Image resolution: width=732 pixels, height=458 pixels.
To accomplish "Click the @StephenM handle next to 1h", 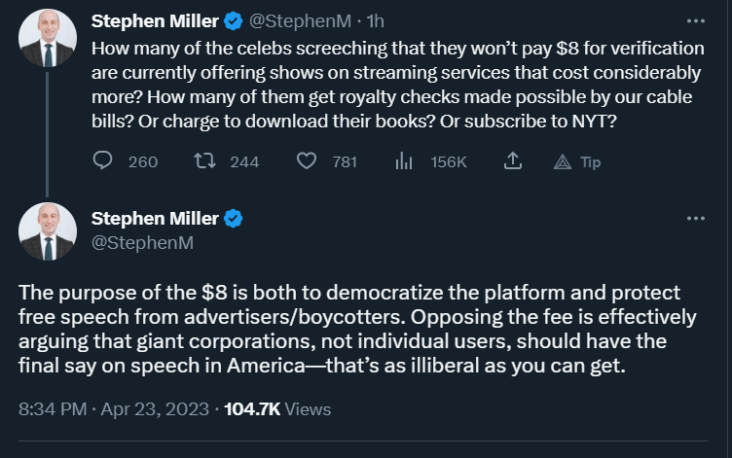I will [300, 21].
